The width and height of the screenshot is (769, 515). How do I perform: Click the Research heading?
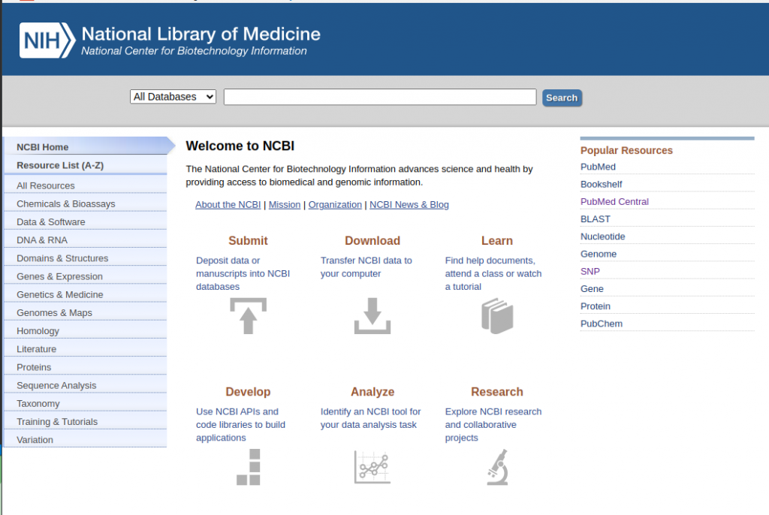tap(497, 391)
